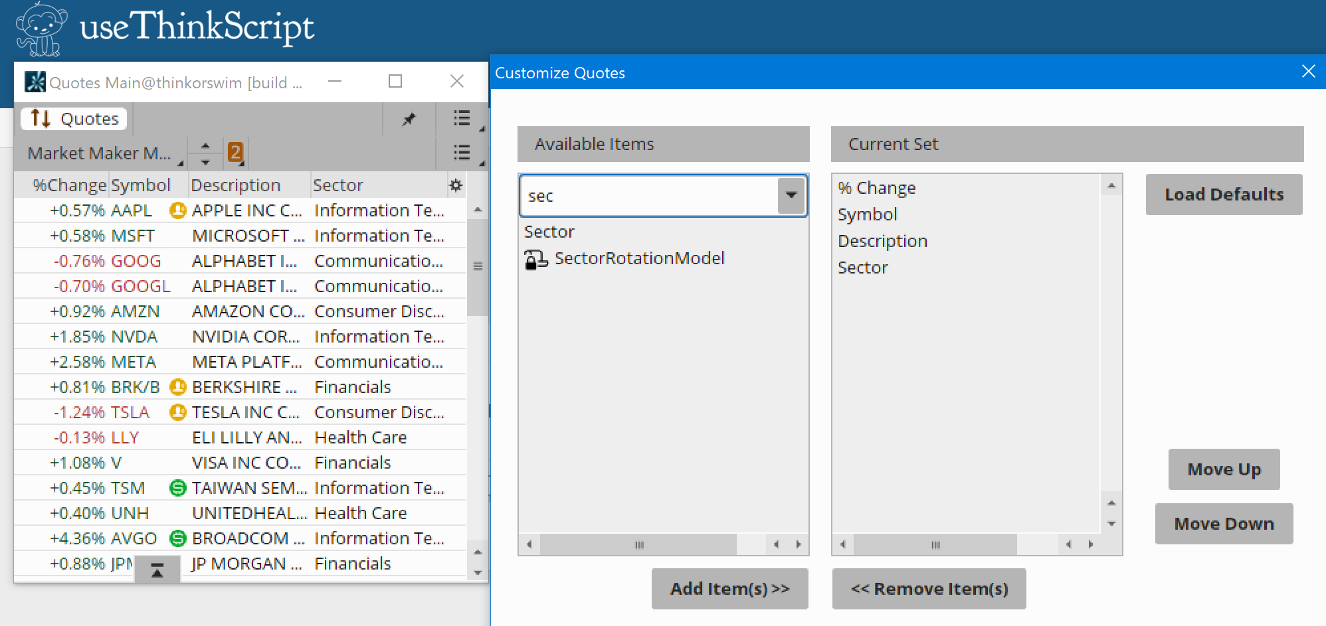
Task: Open column settings gear icon
Action: [x=456, y=185]
